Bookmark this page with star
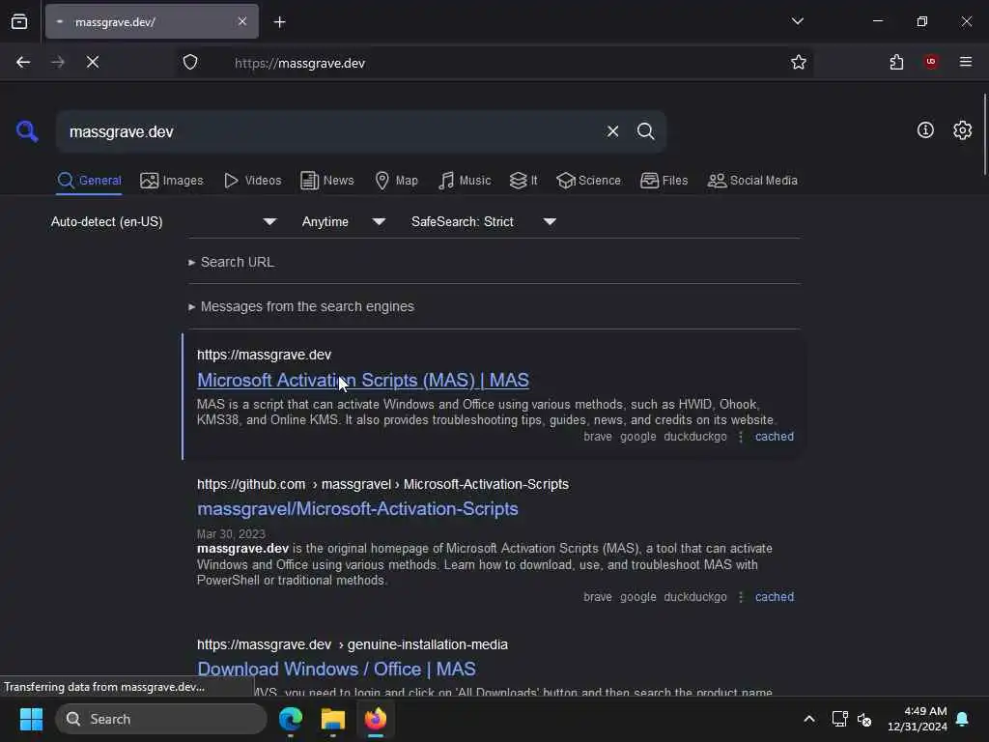 point(799,62)
